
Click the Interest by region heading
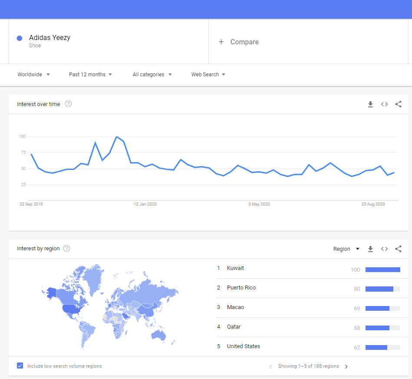pos(38,249)
